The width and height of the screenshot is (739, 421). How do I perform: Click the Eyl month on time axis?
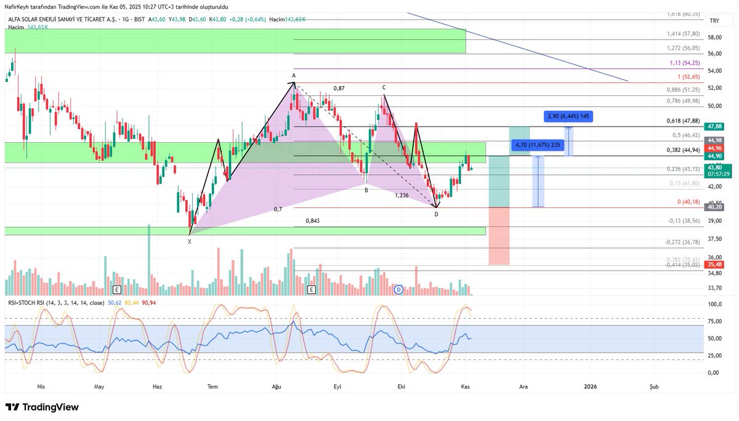[x=337, y=387]
